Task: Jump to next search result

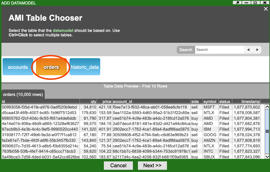Action: tap(257, 50)
